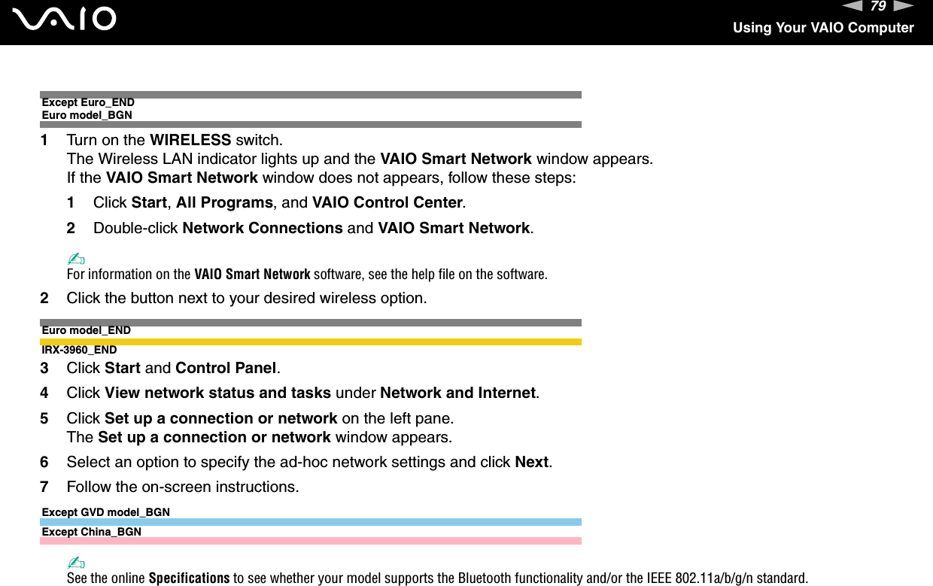Image resolution: width=933 pixels, height=586 pixels.
Task: Go to the next page using the right arrow
Action: (904, 7)
